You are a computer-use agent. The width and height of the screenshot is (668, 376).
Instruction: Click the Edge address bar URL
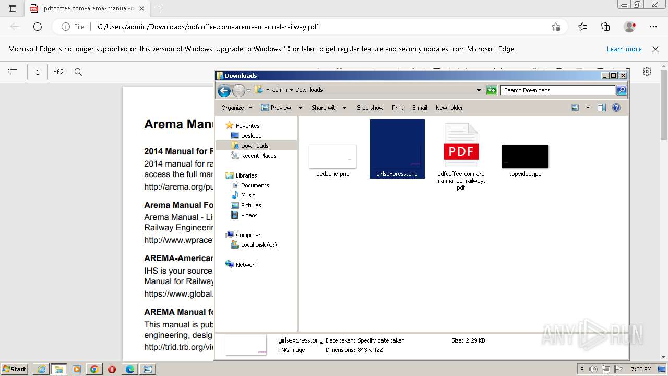pyautogui.click(x=208, y=27)
